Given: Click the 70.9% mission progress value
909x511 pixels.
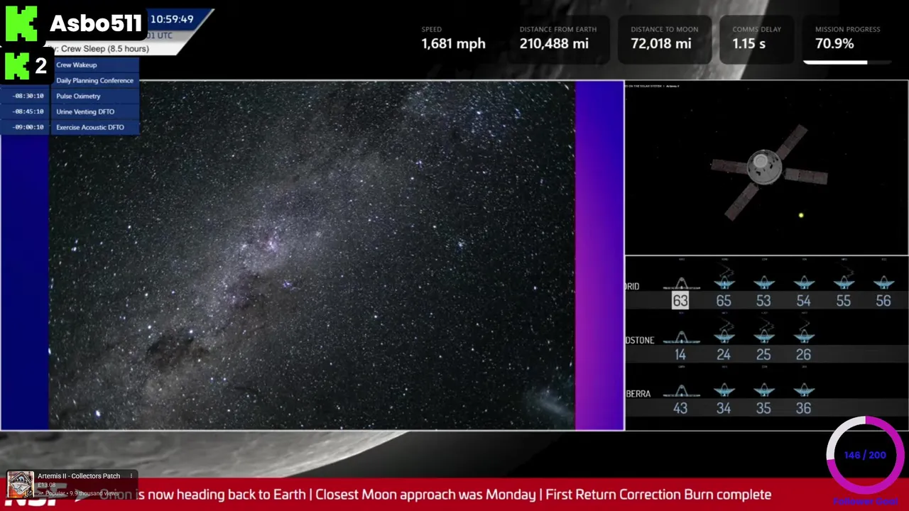Looking at the screenshot, I should click(834, 43).
